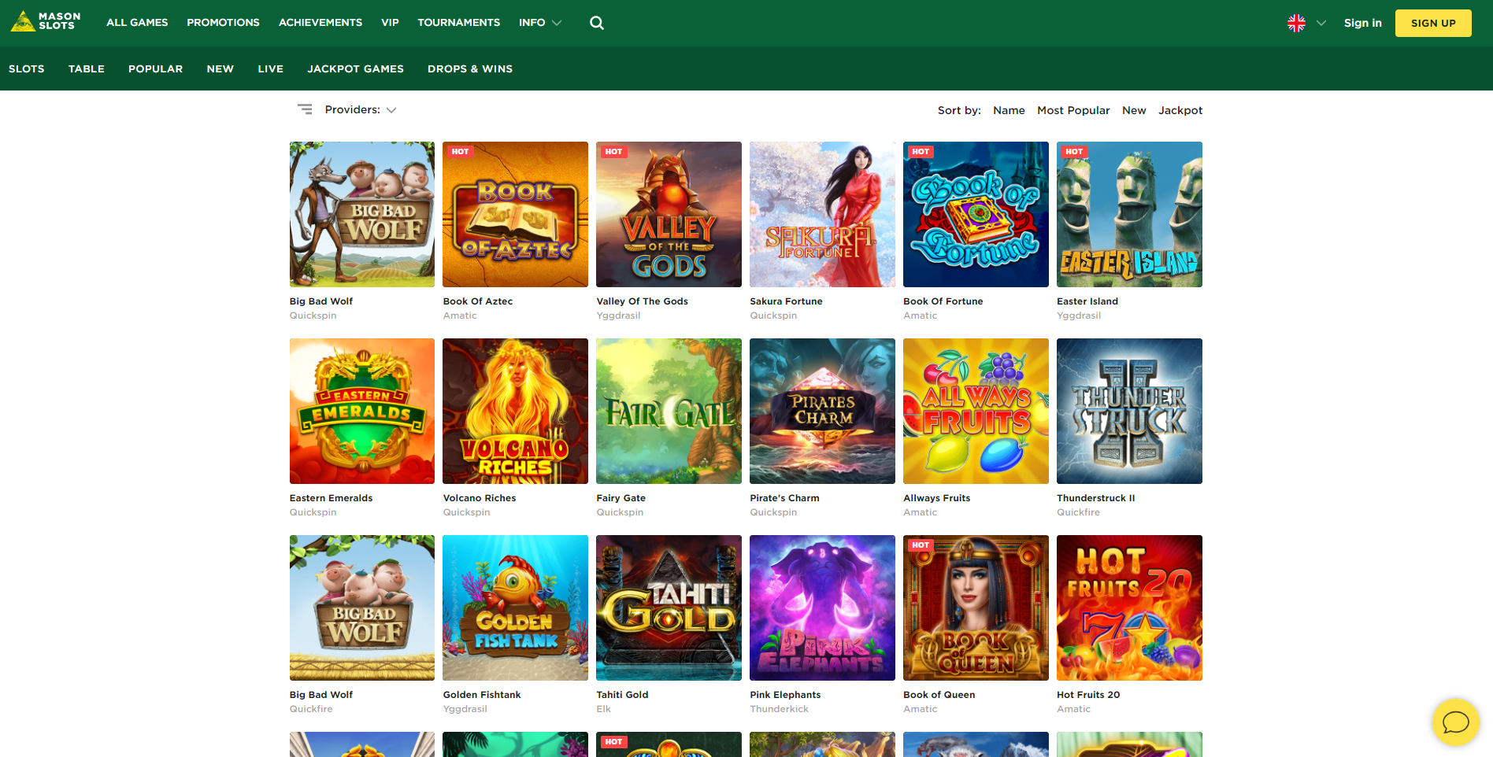1493x757 pixels.
Task: Open Hot Fruits 20 game thumbnail
Action: tap(1130, 607)
